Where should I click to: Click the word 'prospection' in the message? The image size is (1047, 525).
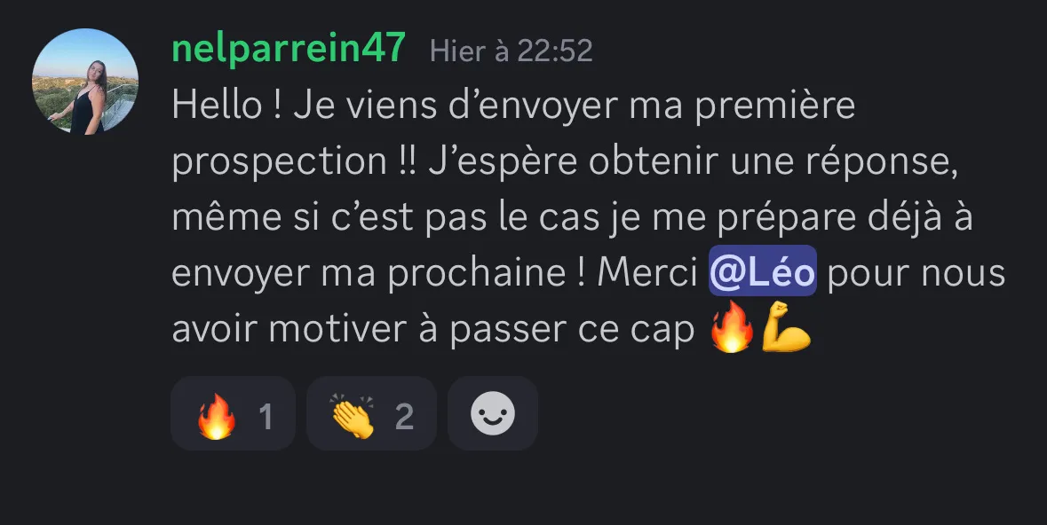coord(279,163)
